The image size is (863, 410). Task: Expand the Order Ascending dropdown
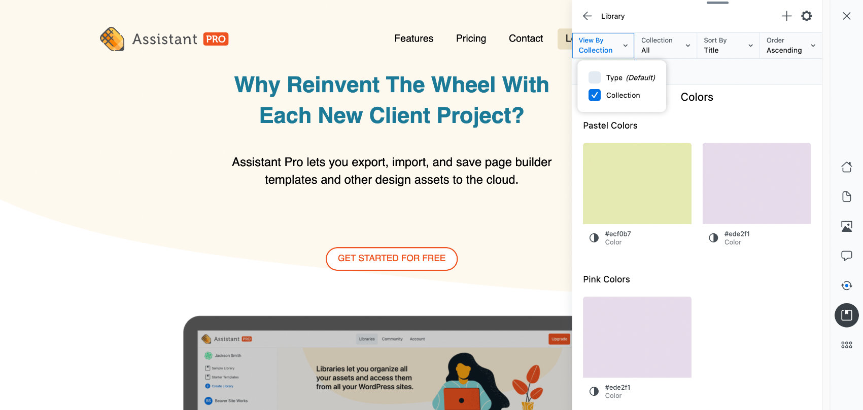790,46
